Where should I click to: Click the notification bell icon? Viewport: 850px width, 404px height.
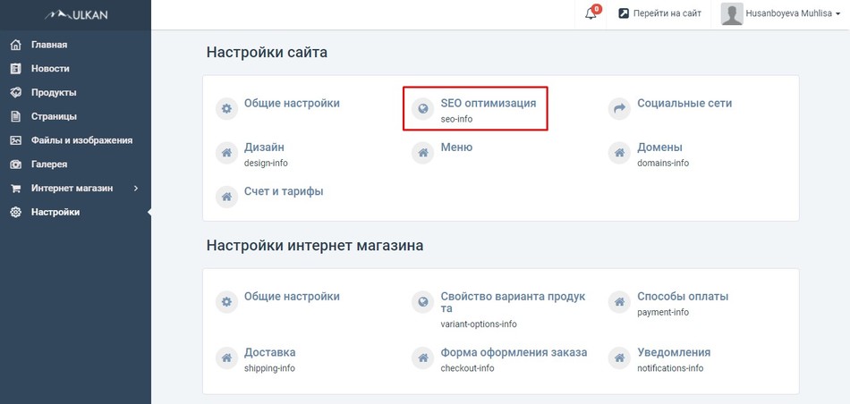pos(591,14)
